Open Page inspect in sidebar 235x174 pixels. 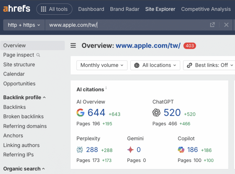click(x=19, y=55)
